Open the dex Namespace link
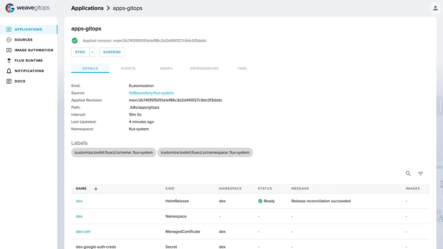This screenshot has width=443, height=249. pyautogui.click(x=79, y=216)
